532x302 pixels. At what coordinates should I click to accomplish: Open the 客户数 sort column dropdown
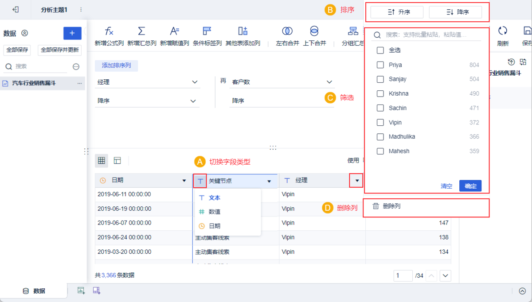tap(281, 82)
